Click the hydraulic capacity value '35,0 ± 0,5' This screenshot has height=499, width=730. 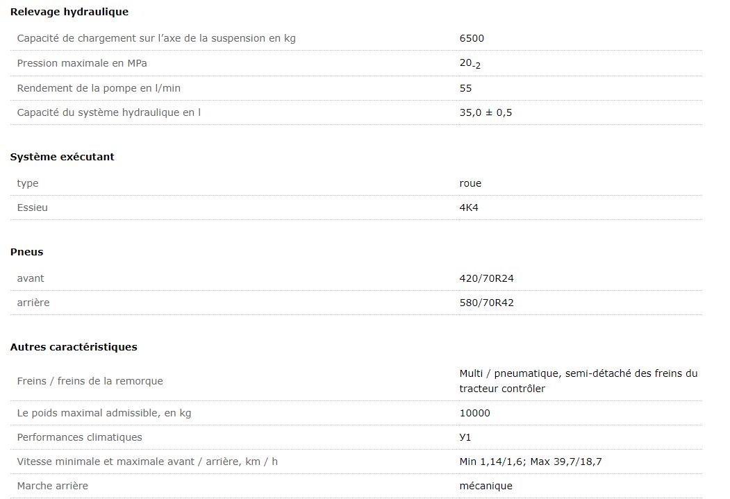click(486, 112)
